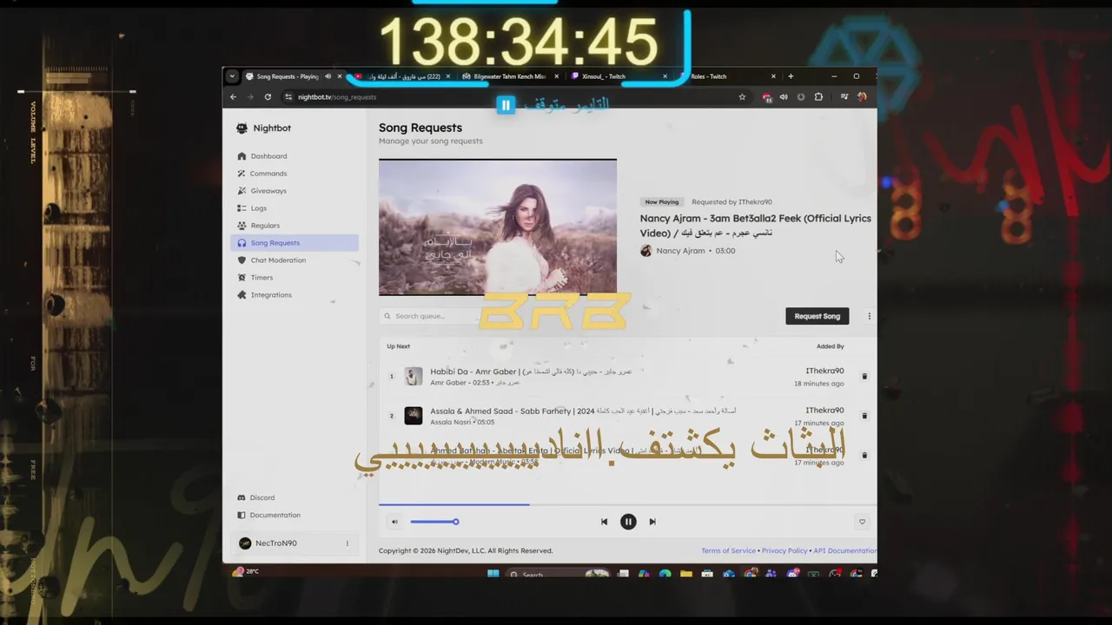Delete the Abeltak Emta song from queue

coord(864,455)
